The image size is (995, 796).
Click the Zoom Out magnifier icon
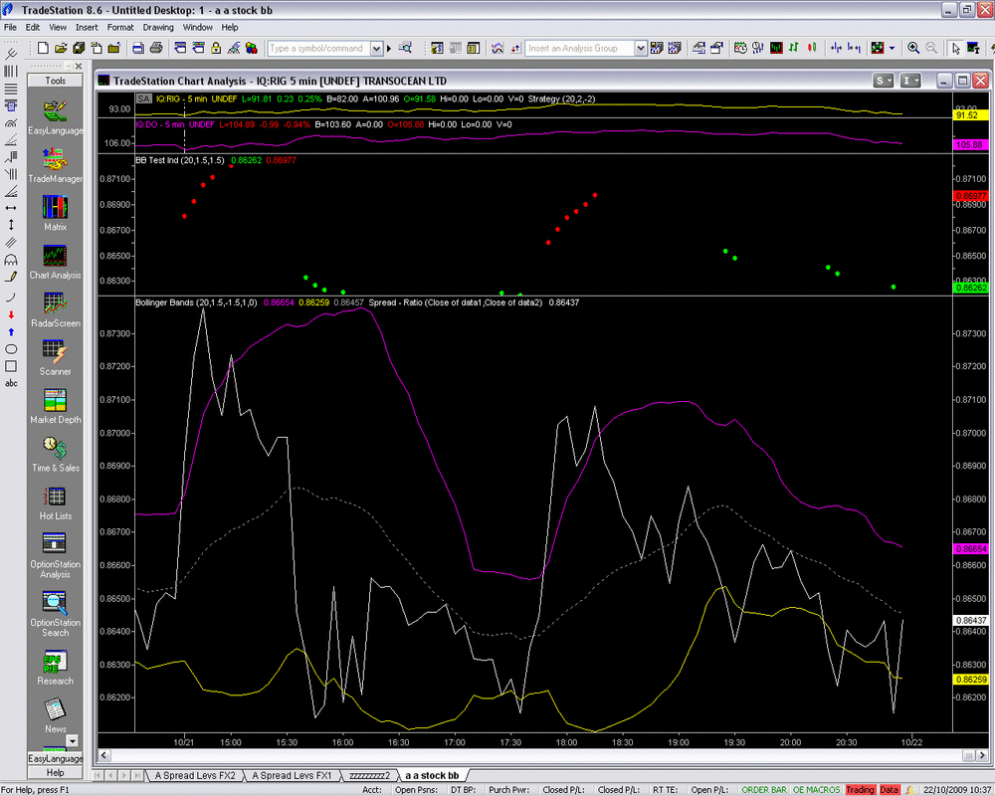click(931, 48)
